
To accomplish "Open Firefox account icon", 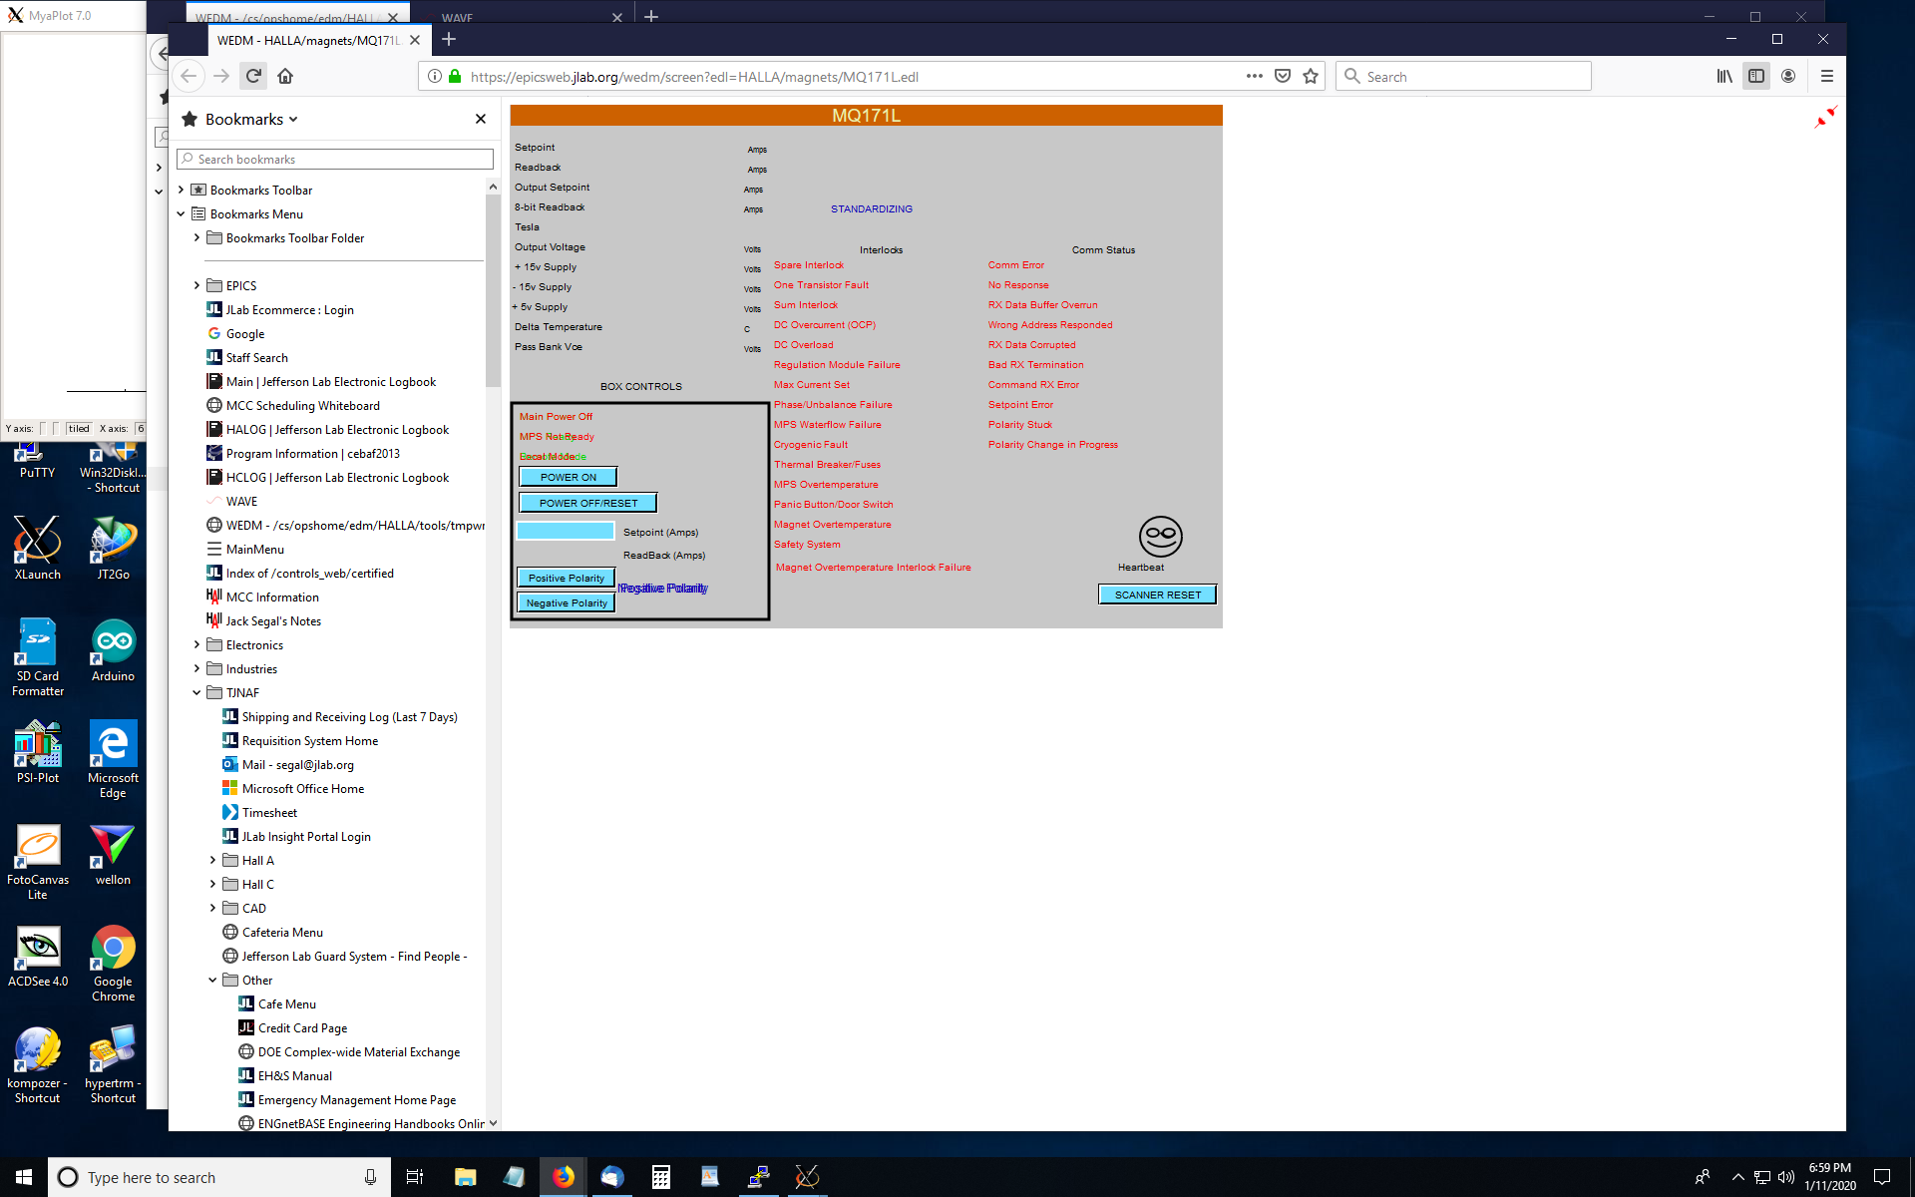I will point(1788,76).
